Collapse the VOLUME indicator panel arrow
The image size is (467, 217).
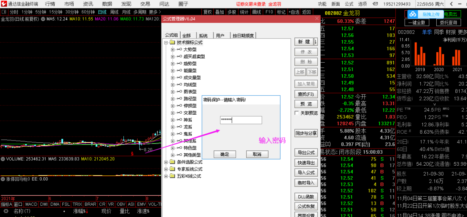pos(3,159)
